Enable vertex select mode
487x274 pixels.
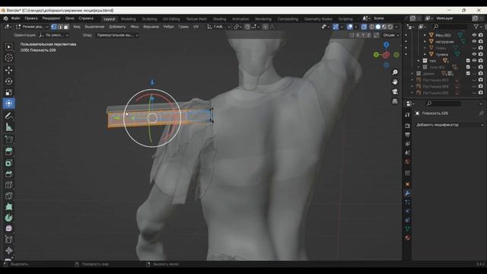point(54,27)
